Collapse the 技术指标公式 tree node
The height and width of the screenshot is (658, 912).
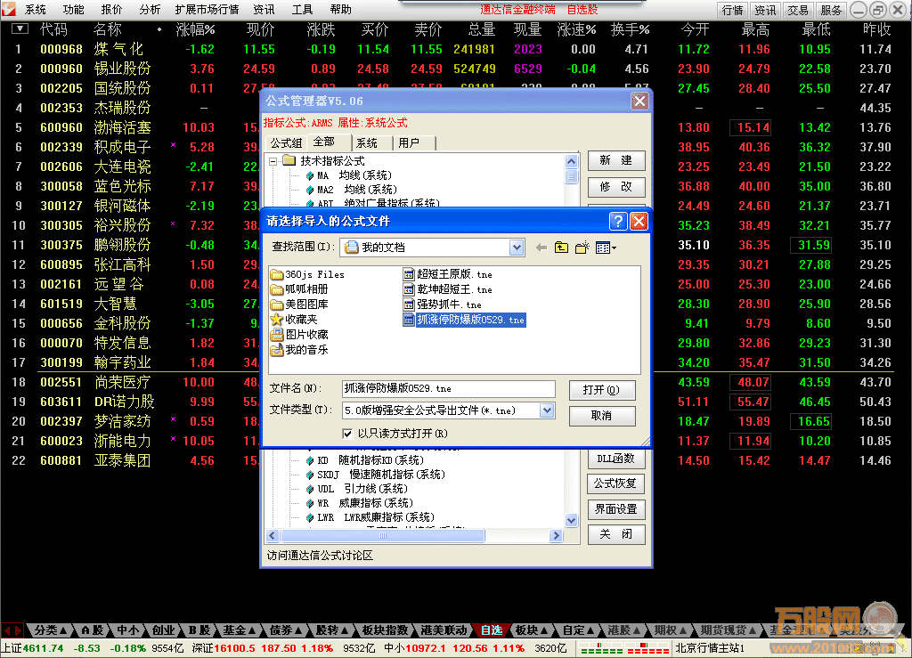[273, 161]
